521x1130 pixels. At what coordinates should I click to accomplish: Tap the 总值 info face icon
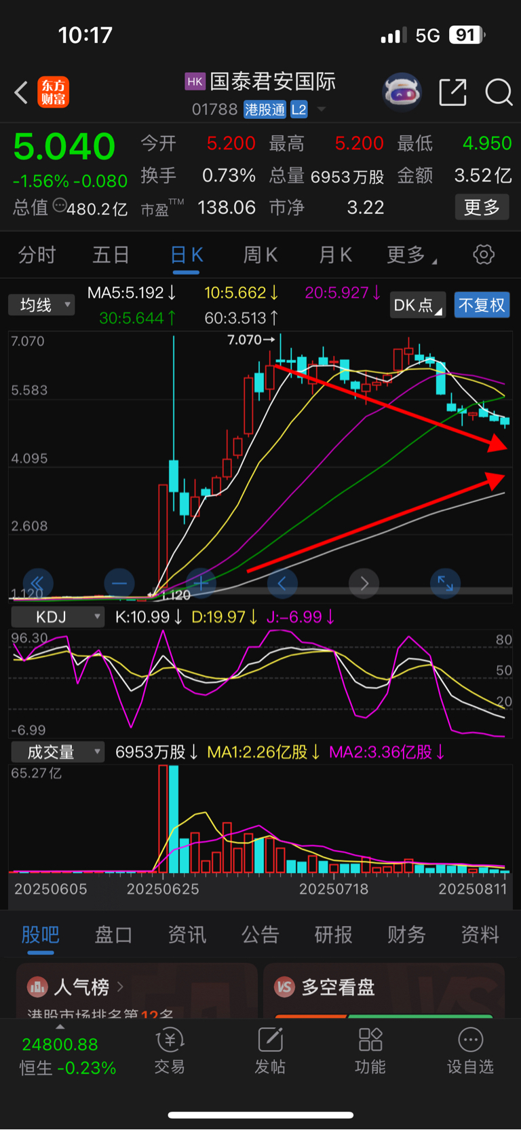pos(60,206)
